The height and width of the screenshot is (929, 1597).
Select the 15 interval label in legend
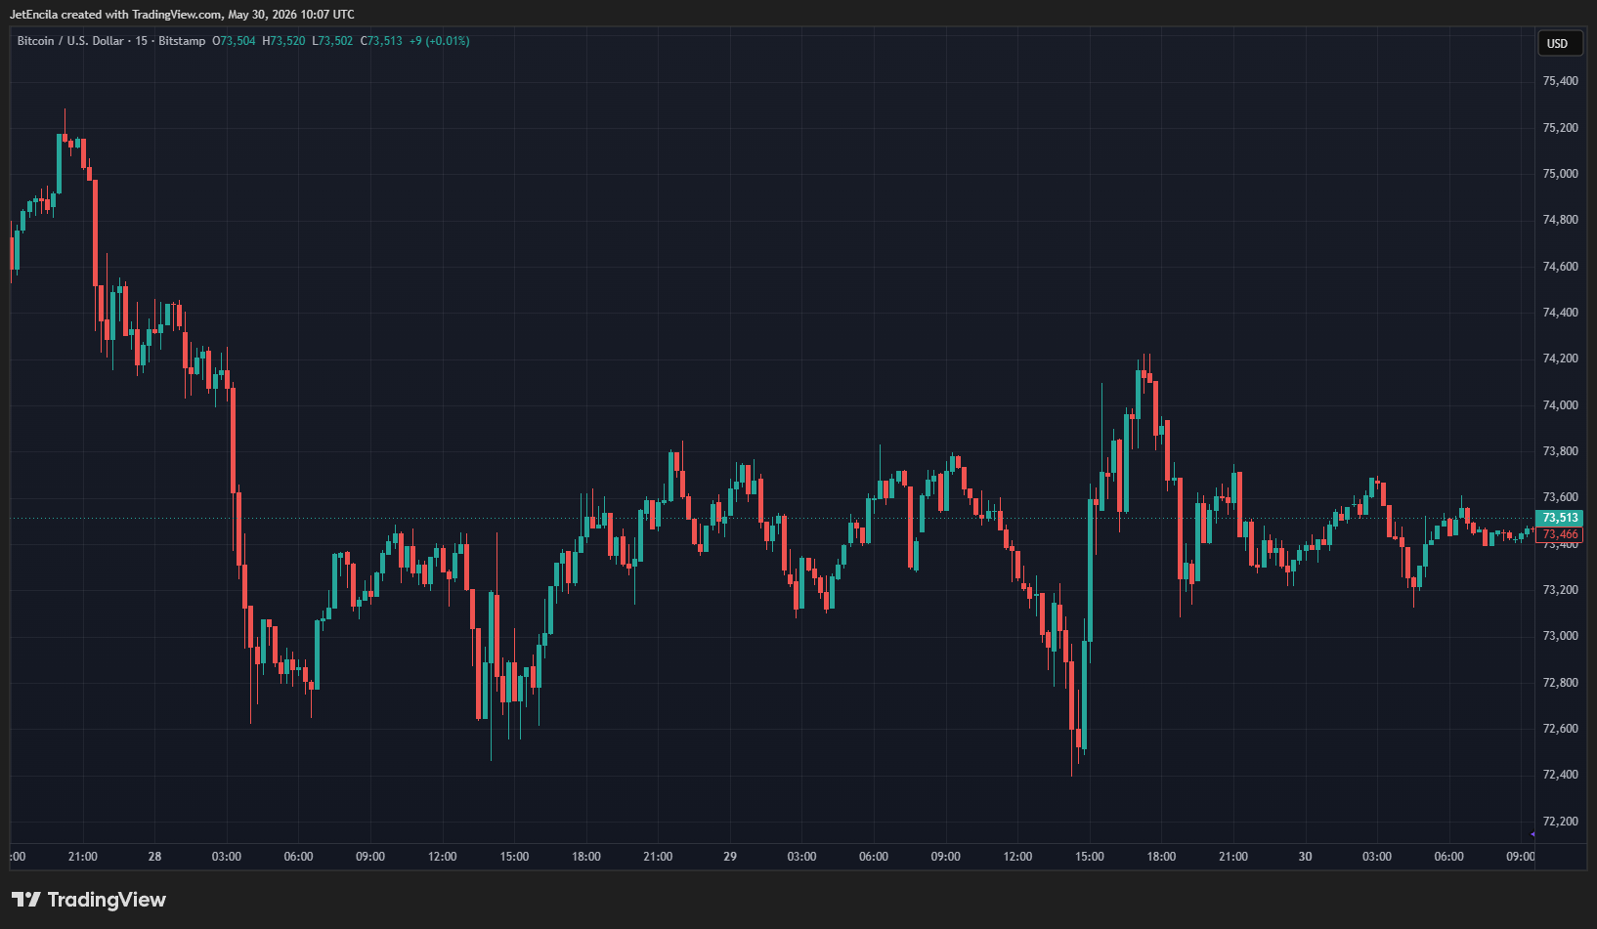142,41
